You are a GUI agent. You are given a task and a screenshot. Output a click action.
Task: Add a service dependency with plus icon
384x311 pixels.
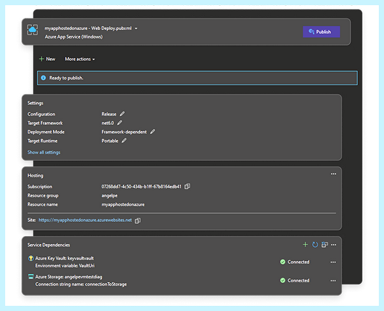pyautogui.click(x=305, y=244)
